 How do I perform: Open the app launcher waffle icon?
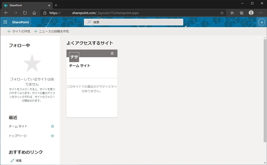(5, 22)
